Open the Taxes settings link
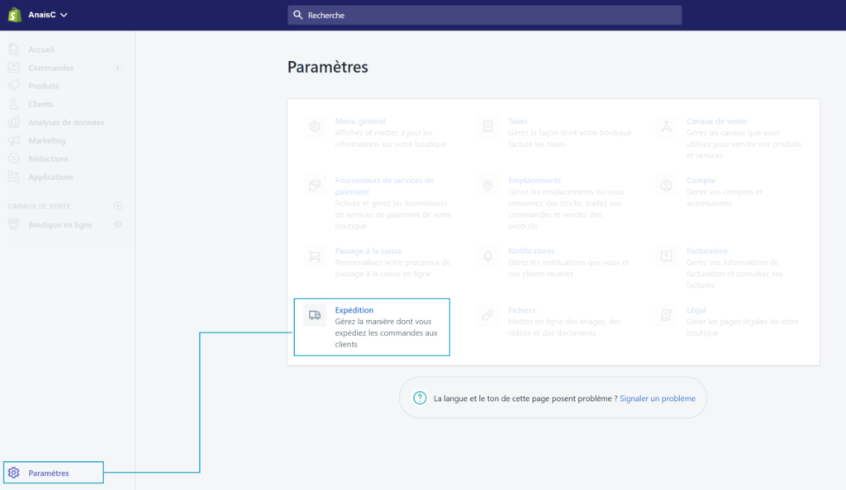 click(518, 121)
